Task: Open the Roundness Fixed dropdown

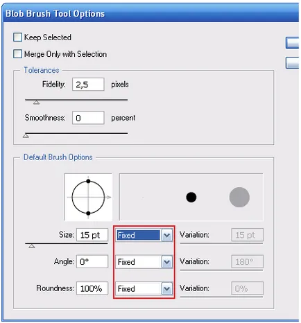Action: click(144, 288)
